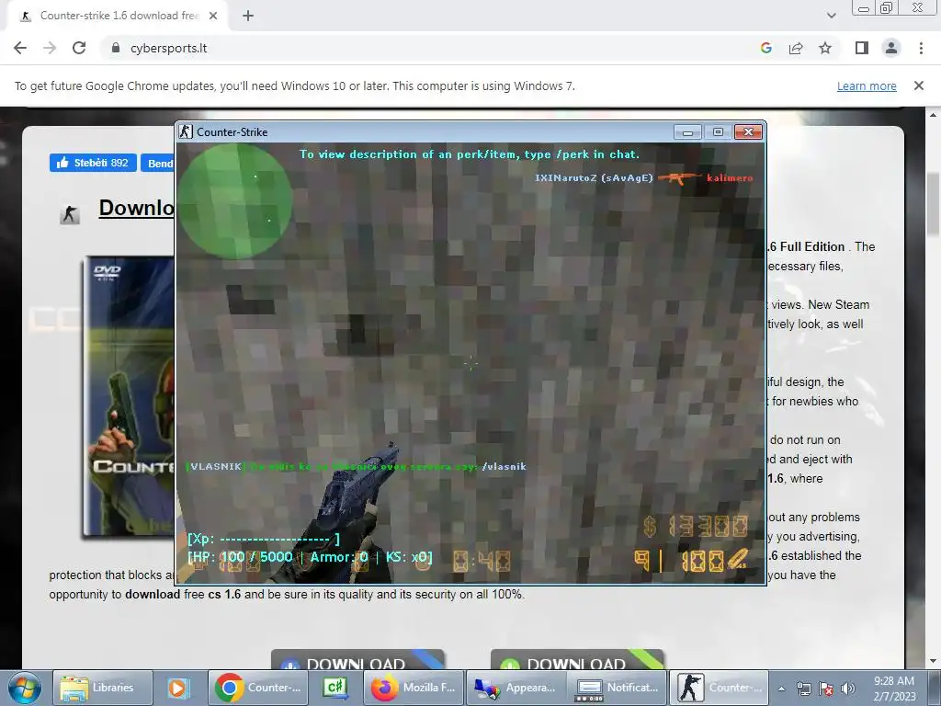Open the clock showing 9:28 AM
This screenshot has width=941, height=706.
pyautogui.click(x=894, y=688)
